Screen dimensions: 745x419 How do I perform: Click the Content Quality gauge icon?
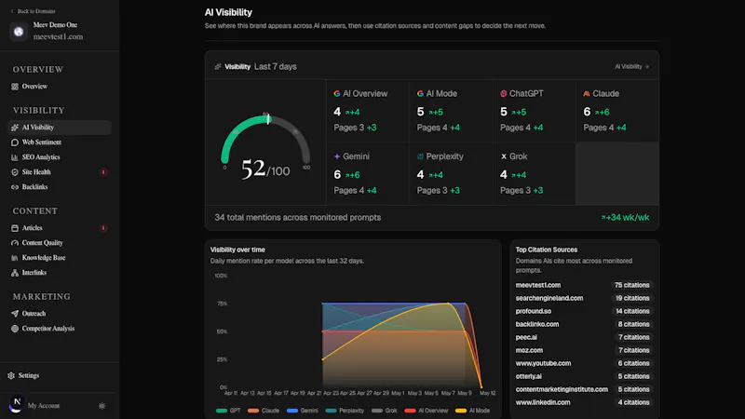[15, 243]
